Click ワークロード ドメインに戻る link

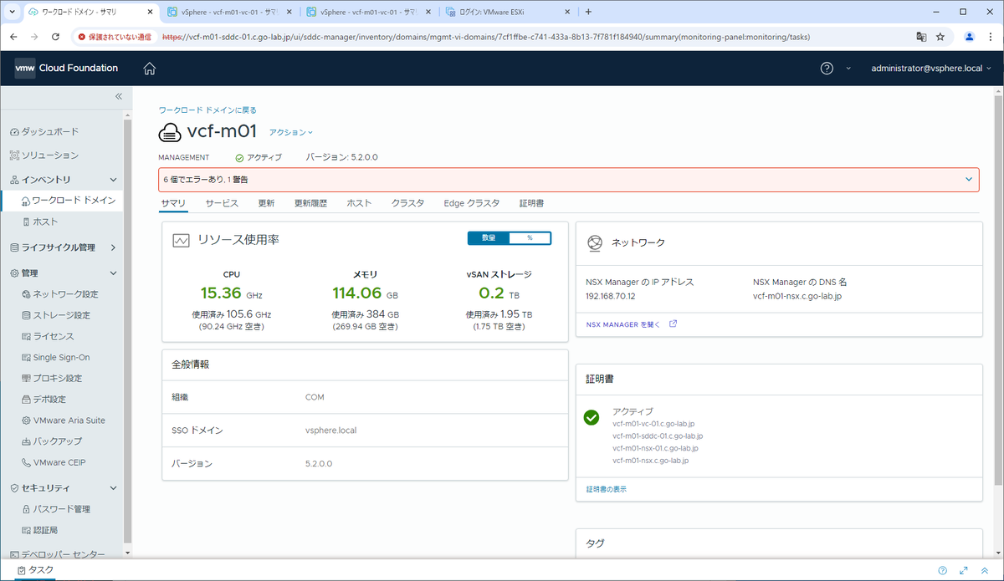click(207, 110)
